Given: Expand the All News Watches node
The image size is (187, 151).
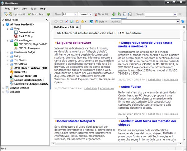Looking at the screenshot, I should click(3, 88).
